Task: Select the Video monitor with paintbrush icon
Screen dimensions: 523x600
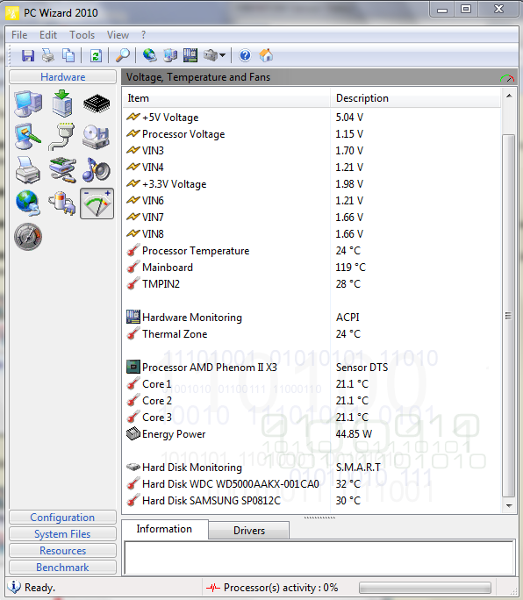Action: [27, 137]
